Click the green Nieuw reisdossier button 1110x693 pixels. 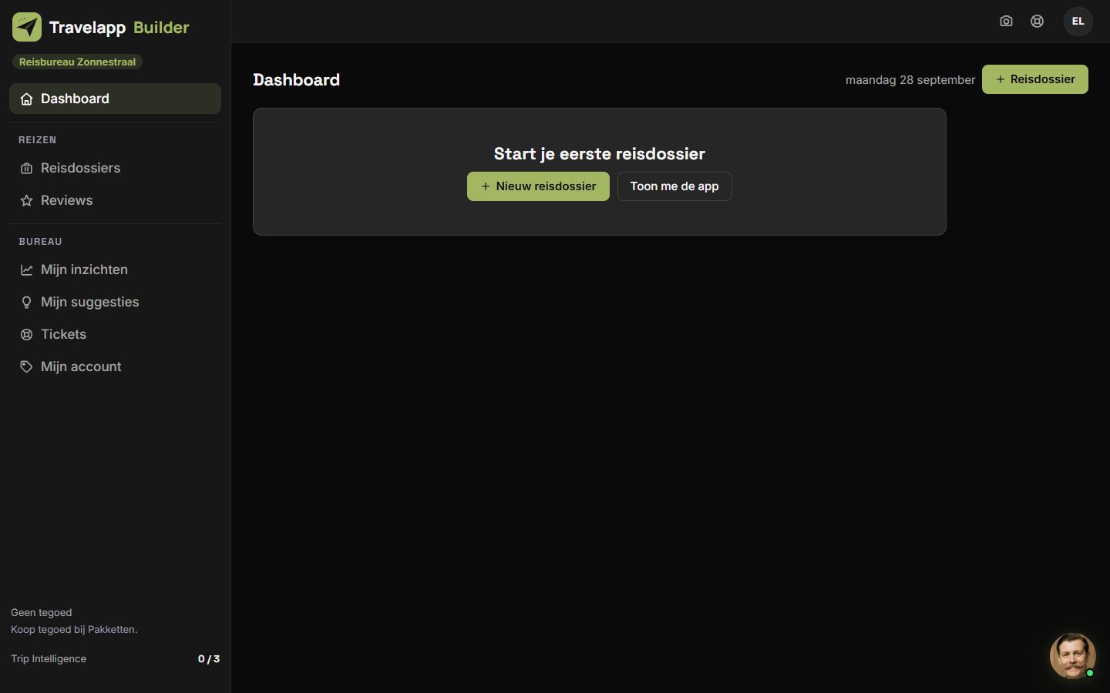[x=538, y=186]
